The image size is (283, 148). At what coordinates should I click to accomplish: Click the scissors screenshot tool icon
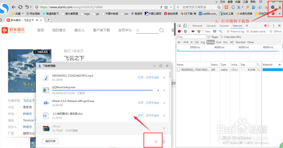[x=239, y=7]
